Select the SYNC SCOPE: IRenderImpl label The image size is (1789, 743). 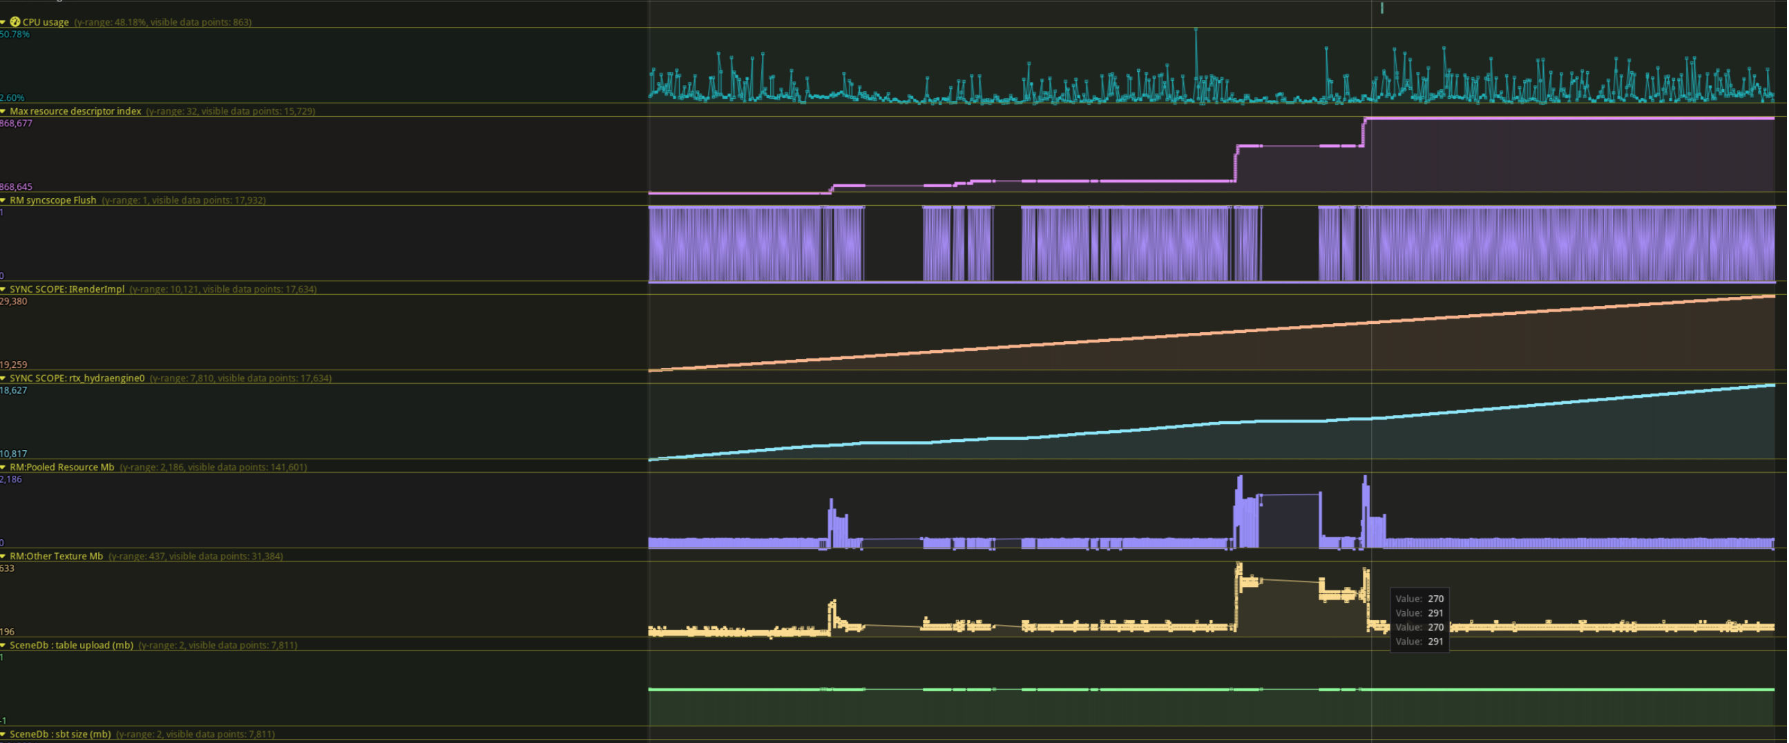pyautogui.click(x=67, y=289)
